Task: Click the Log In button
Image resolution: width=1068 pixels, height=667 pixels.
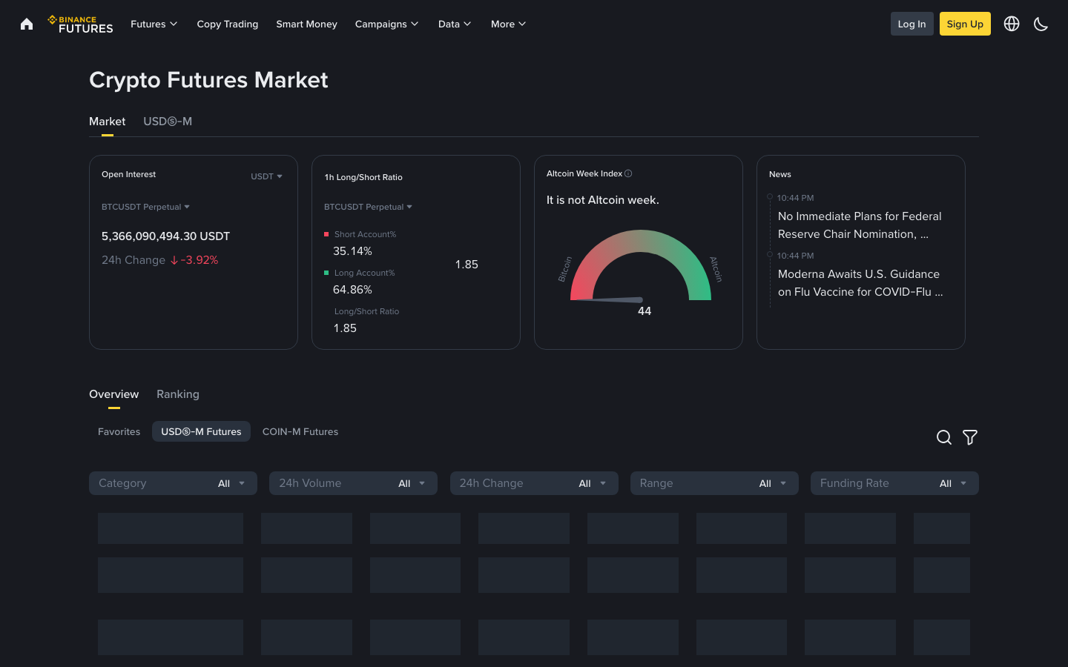Action: click(x=912, y=24)
